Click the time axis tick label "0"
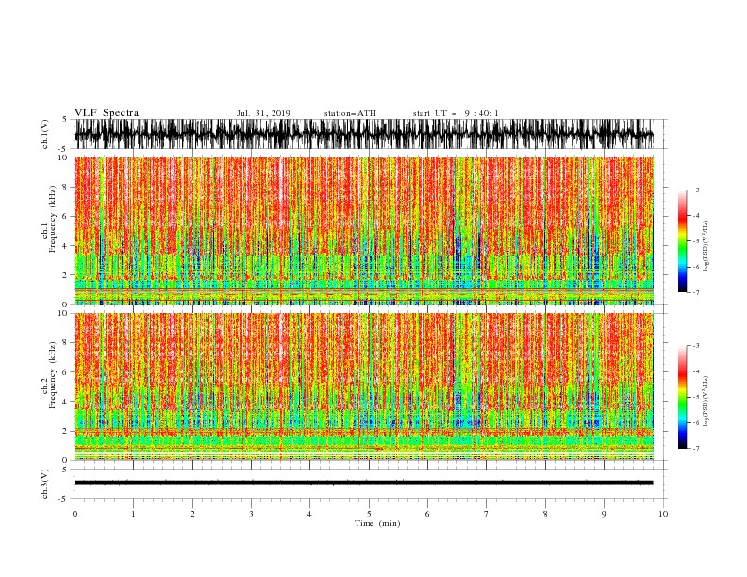This screenshot has width=747, height=577. tap(75, 514)
